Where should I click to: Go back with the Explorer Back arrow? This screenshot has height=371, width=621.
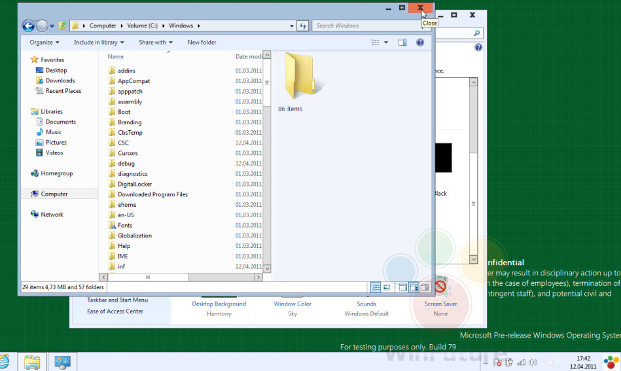point(28,26)
